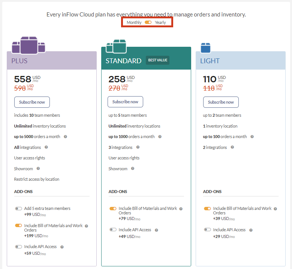292x269 pixels.
Task: Click the Plus plan purple boxes icon
Action: (x=28, y=45)
